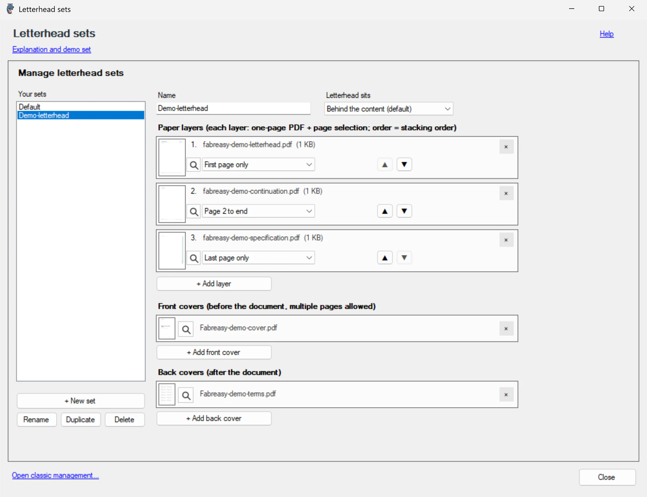Open First page only page selection
The height and width of the screenshot is (497, 647).
pos(258,165)
